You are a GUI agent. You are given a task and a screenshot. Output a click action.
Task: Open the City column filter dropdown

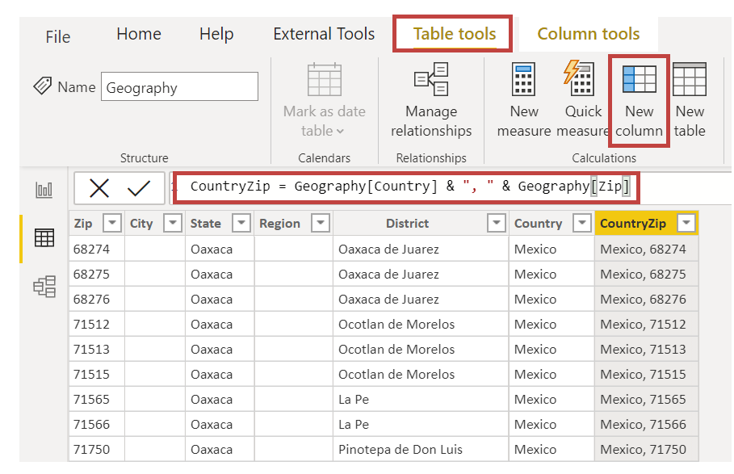(x=172, y=223)
